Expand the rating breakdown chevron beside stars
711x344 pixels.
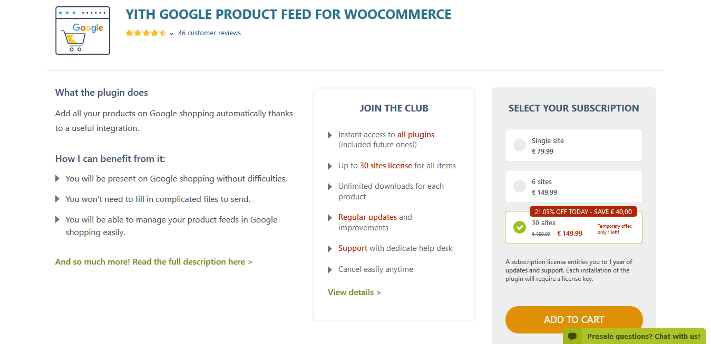[171, 34]
